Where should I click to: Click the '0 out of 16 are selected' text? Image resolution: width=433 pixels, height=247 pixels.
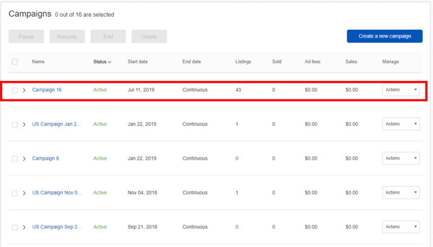tap(85, 15)
